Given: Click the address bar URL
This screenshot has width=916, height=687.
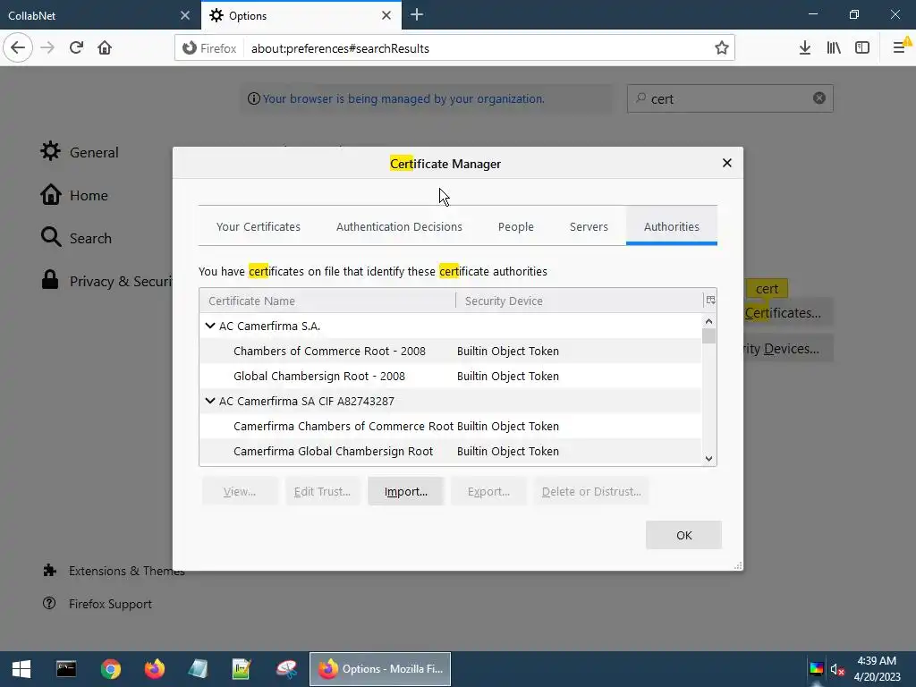Looking at the screenshot, I should 340,48.
